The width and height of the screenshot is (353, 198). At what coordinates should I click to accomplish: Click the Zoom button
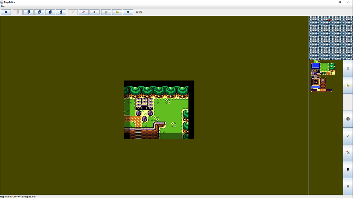(139, 12)
